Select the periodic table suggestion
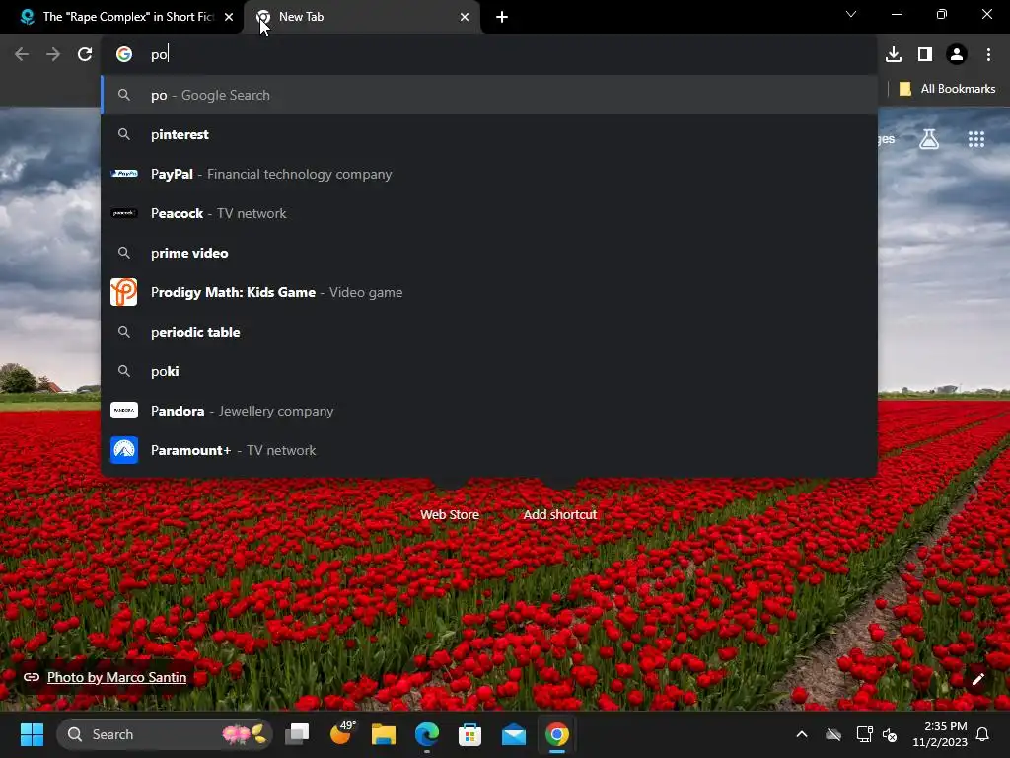Screen dimensions: 1010x758 489,332
